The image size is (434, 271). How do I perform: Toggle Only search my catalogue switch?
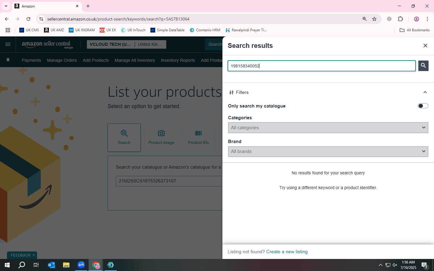click(x=423, y=106)
